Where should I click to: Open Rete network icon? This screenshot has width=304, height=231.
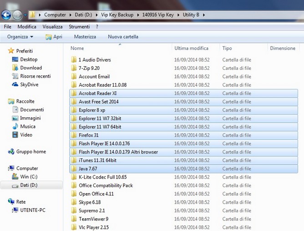pos(11,201)
